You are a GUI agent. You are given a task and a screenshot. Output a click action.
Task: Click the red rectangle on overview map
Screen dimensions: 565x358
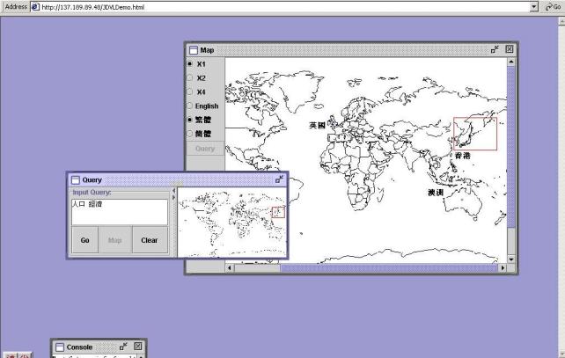278,212
